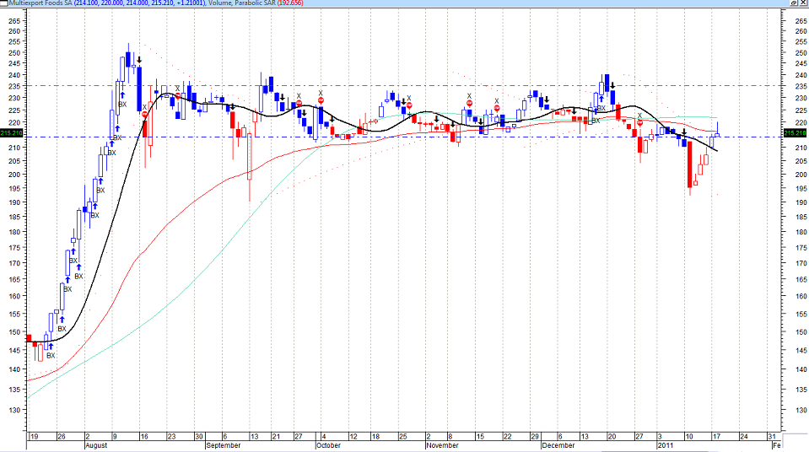
Task: Click the September label on the date axis
Action: pos(224,445)
